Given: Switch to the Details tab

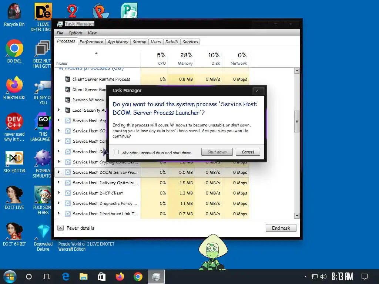Looking at the screenshot, I should [x=172, y=42].
